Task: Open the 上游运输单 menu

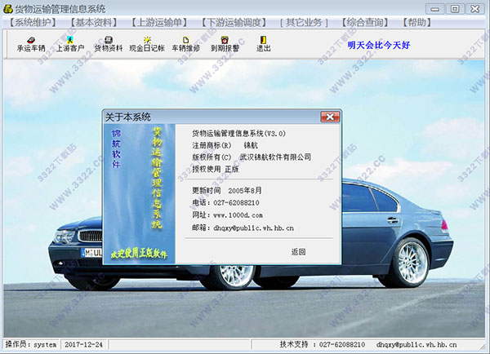Action: coord(159,23)
